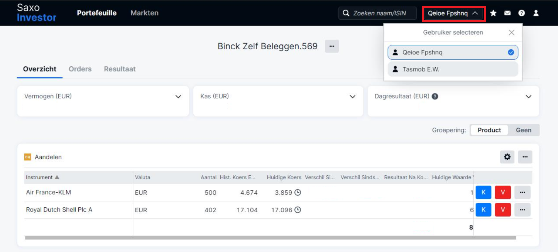This screenshot has height=252, width=558.
Task: Open the Royal Dutch Shell Plc A instrument
Action: tap(59, 210)
